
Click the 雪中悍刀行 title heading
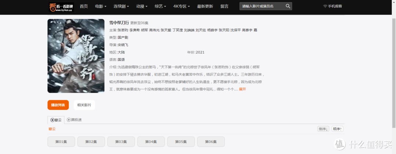pos(119,23)
